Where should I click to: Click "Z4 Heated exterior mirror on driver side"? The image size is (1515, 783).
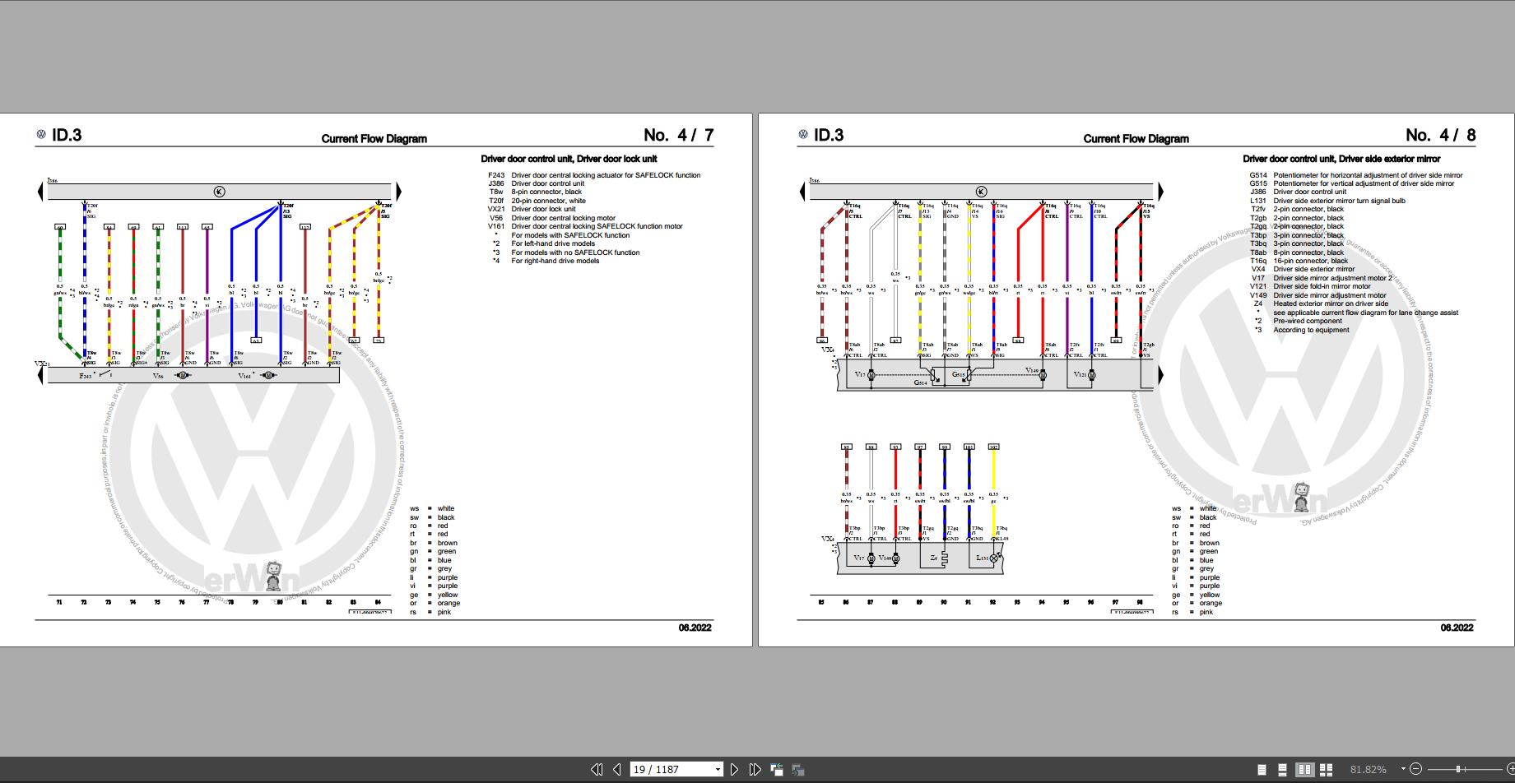point(1321,303)
